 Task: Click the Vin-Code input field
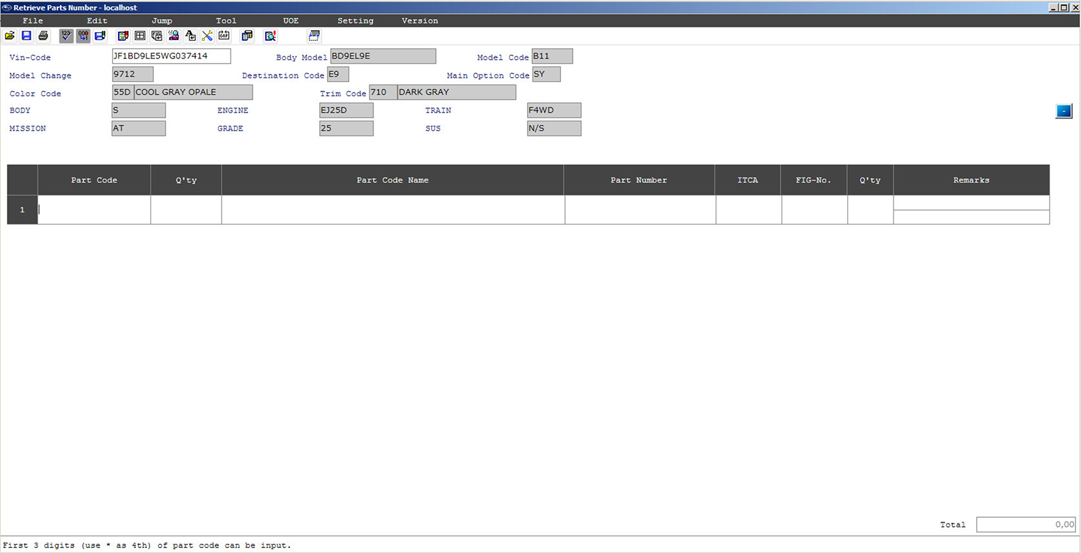[171, 56]
